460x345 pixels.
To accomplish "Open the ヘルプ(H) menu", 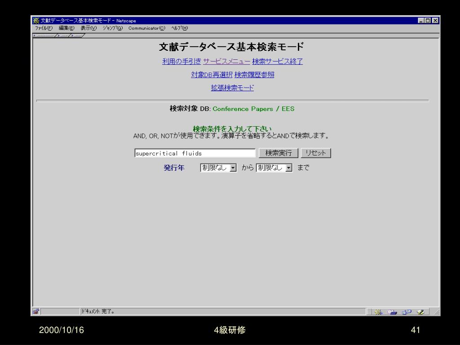I will pyautogui.click(x=180, y=28).
